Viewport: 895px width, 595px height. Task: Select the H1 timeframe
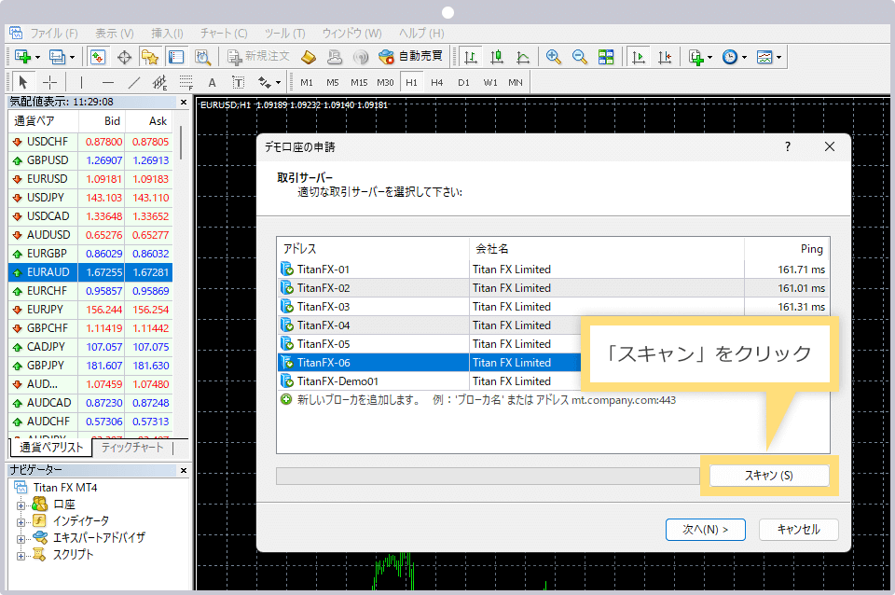411,83
